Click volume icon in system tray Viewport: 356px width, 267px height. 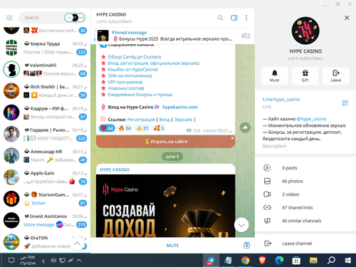(x=53, y=261)
